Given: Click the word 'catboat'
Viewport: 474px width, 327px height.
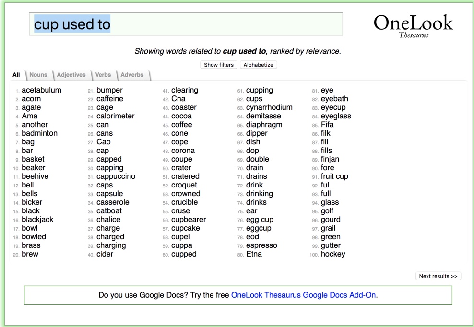Looking at the screenshot, I should [109, 211].
